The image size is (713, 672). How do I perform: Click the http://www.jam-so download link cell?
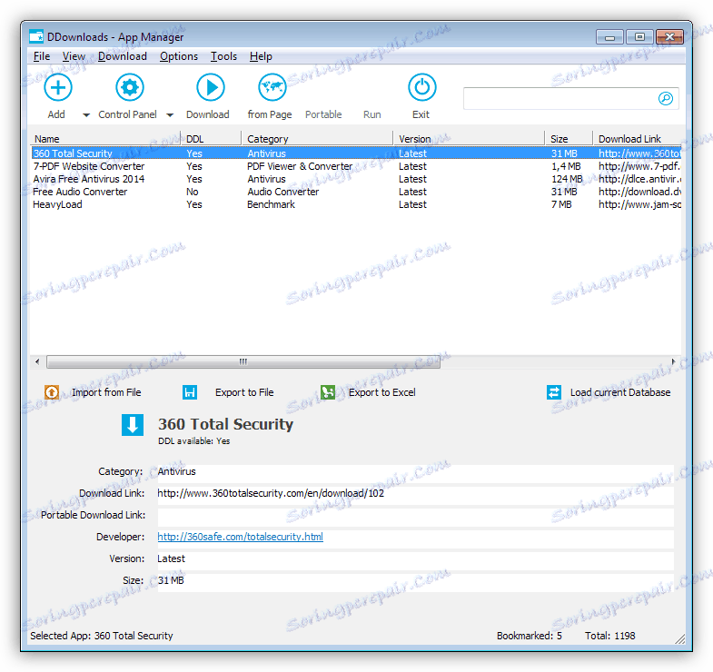coord(639,204)
